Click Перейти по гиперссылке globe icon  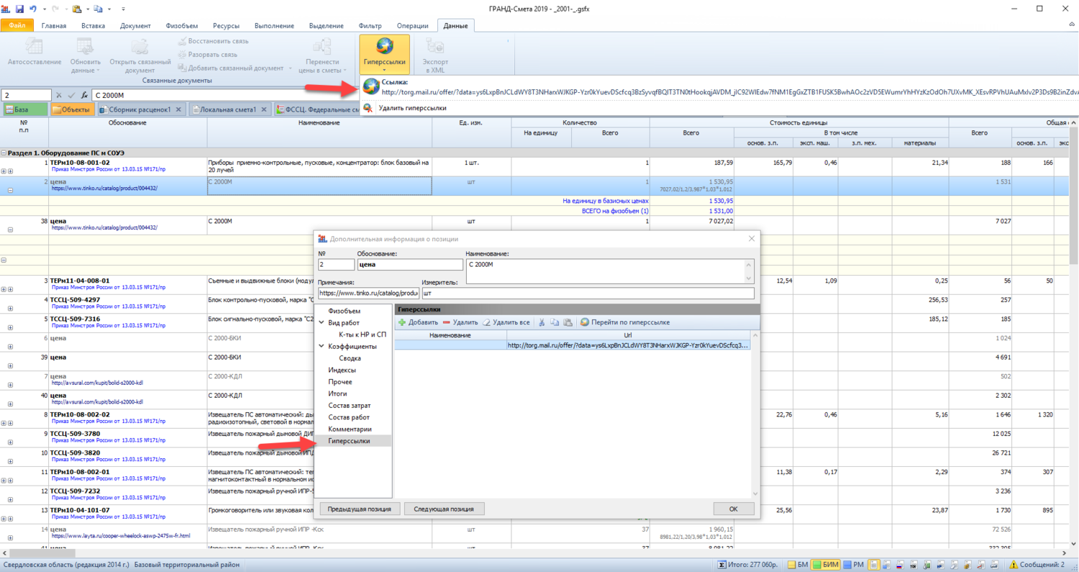585,322
